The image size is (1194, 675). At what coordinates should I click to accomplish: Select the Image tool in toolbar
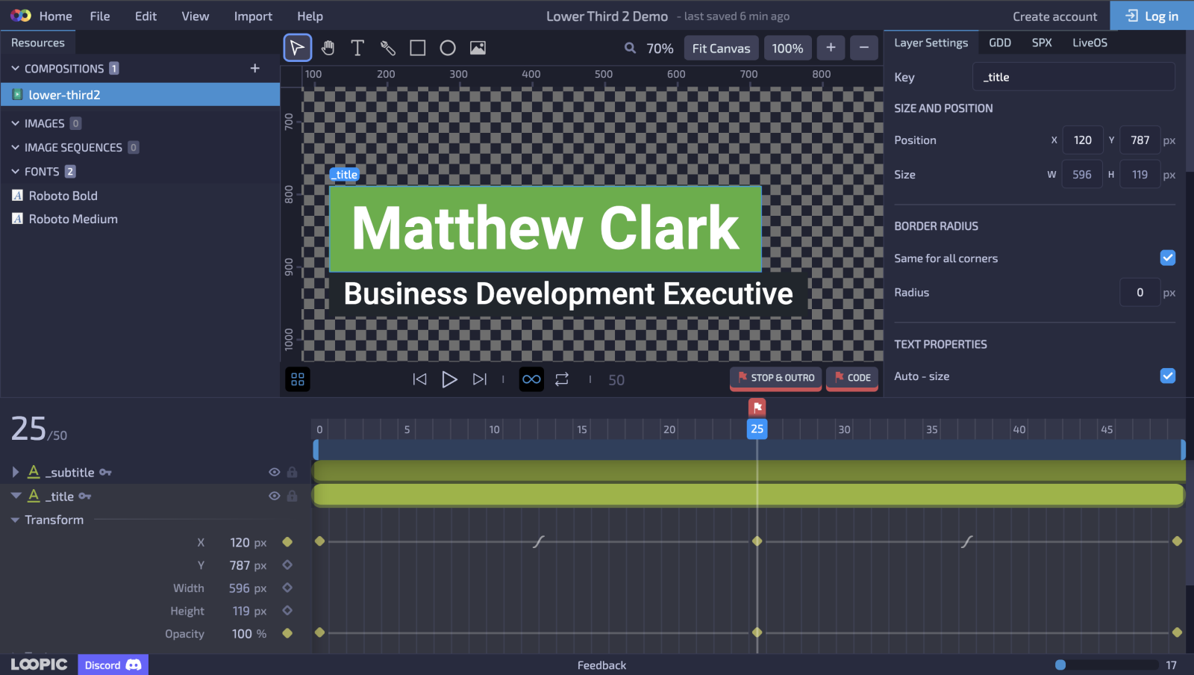478,48
